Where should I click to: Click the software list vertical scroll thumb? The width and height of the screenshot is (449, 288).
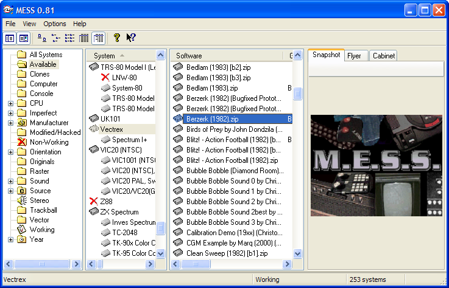coord(297,94)
